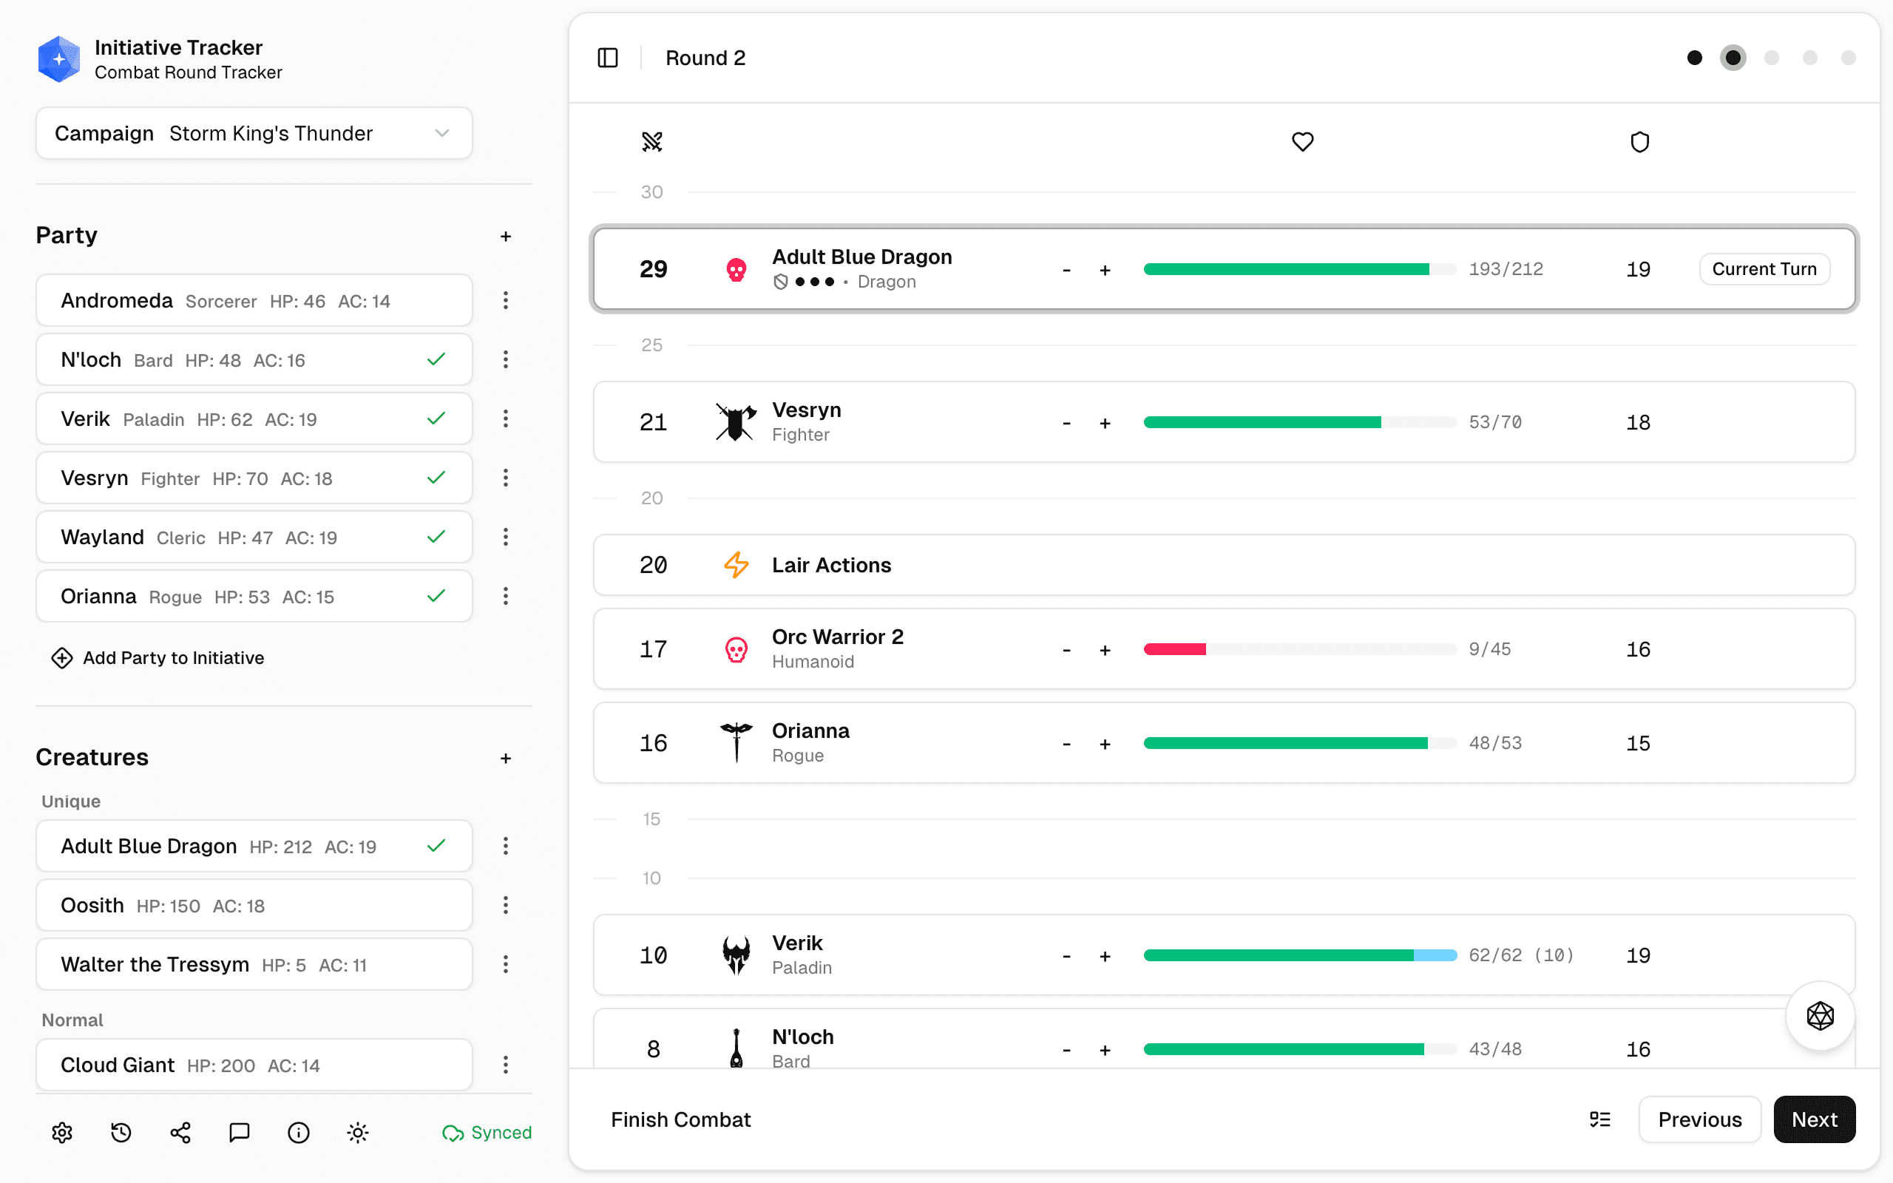Click the Next button to advance turn
Viewport: 1893px width, 1183px height.
1815,1119
